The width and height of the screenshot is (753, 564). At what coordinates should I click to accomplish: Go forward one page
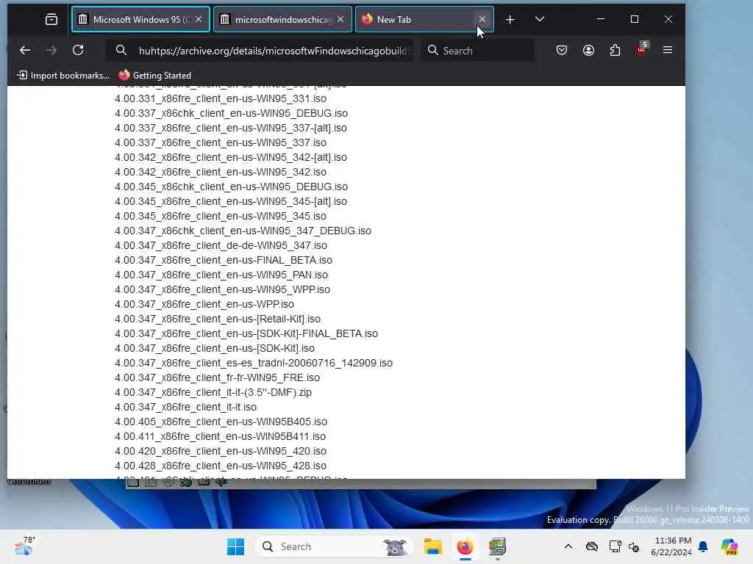51,51
